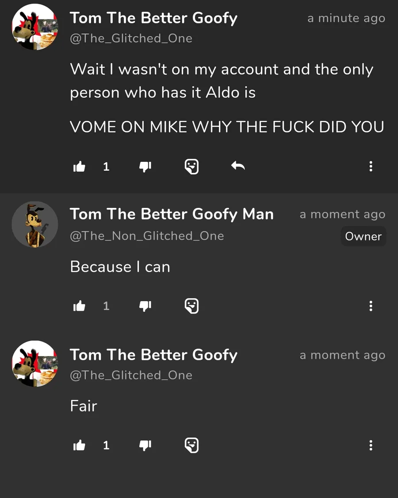Add emoji reaction to "Fair" comment
398x498 pixels.
191,445
